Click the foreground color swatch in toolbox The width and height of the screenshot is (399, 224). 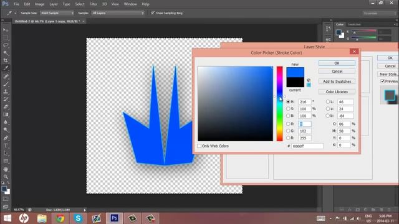point(4,189)
